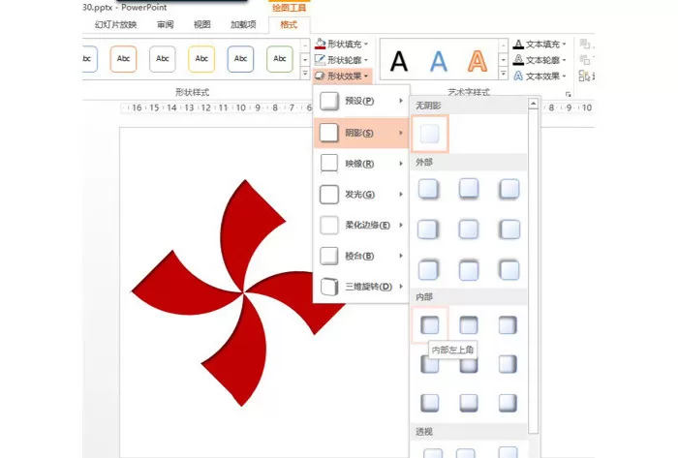Switch to the 视图 tab
This screenshot has width=678, height=458.
pyautogui.click(x=201, y=24)
